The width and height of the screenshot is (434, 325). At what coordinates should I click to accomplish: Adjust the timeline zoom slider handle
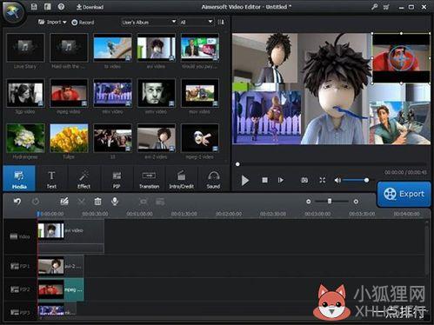coord(330,202)
